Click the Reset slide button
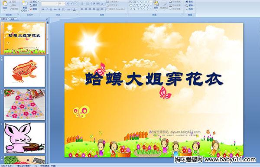The width and height of the screenshot is (260, 167). (34, 5)
